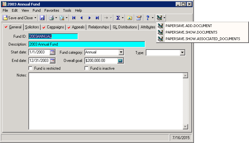
Task: Click the Start date field
Action: coord(39,52)
